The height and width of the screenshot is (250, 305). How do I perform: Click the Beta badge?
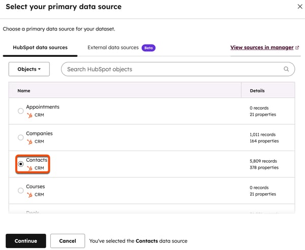pyautogui.click(x=148, y=48)
